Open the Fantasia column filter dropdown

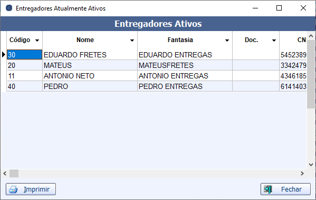227,41
